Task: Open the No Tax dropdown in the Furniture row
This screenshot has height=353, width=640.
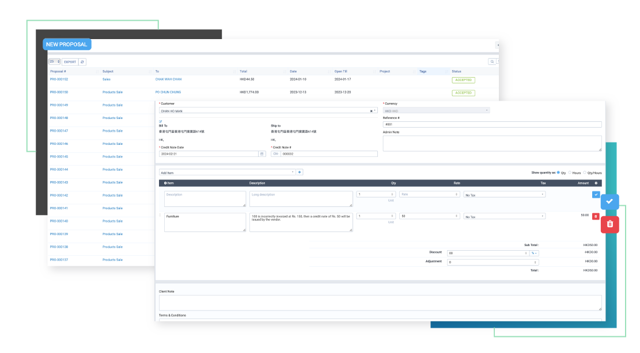Action: click(x=504, y=217)
